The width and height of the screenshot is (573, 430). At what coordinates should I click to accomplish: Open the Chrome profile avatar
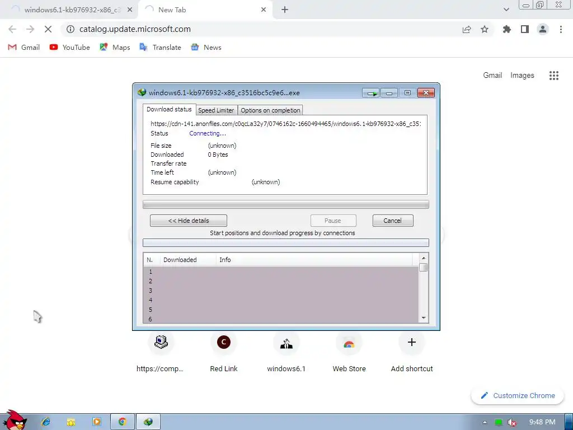tap(543, 29)
